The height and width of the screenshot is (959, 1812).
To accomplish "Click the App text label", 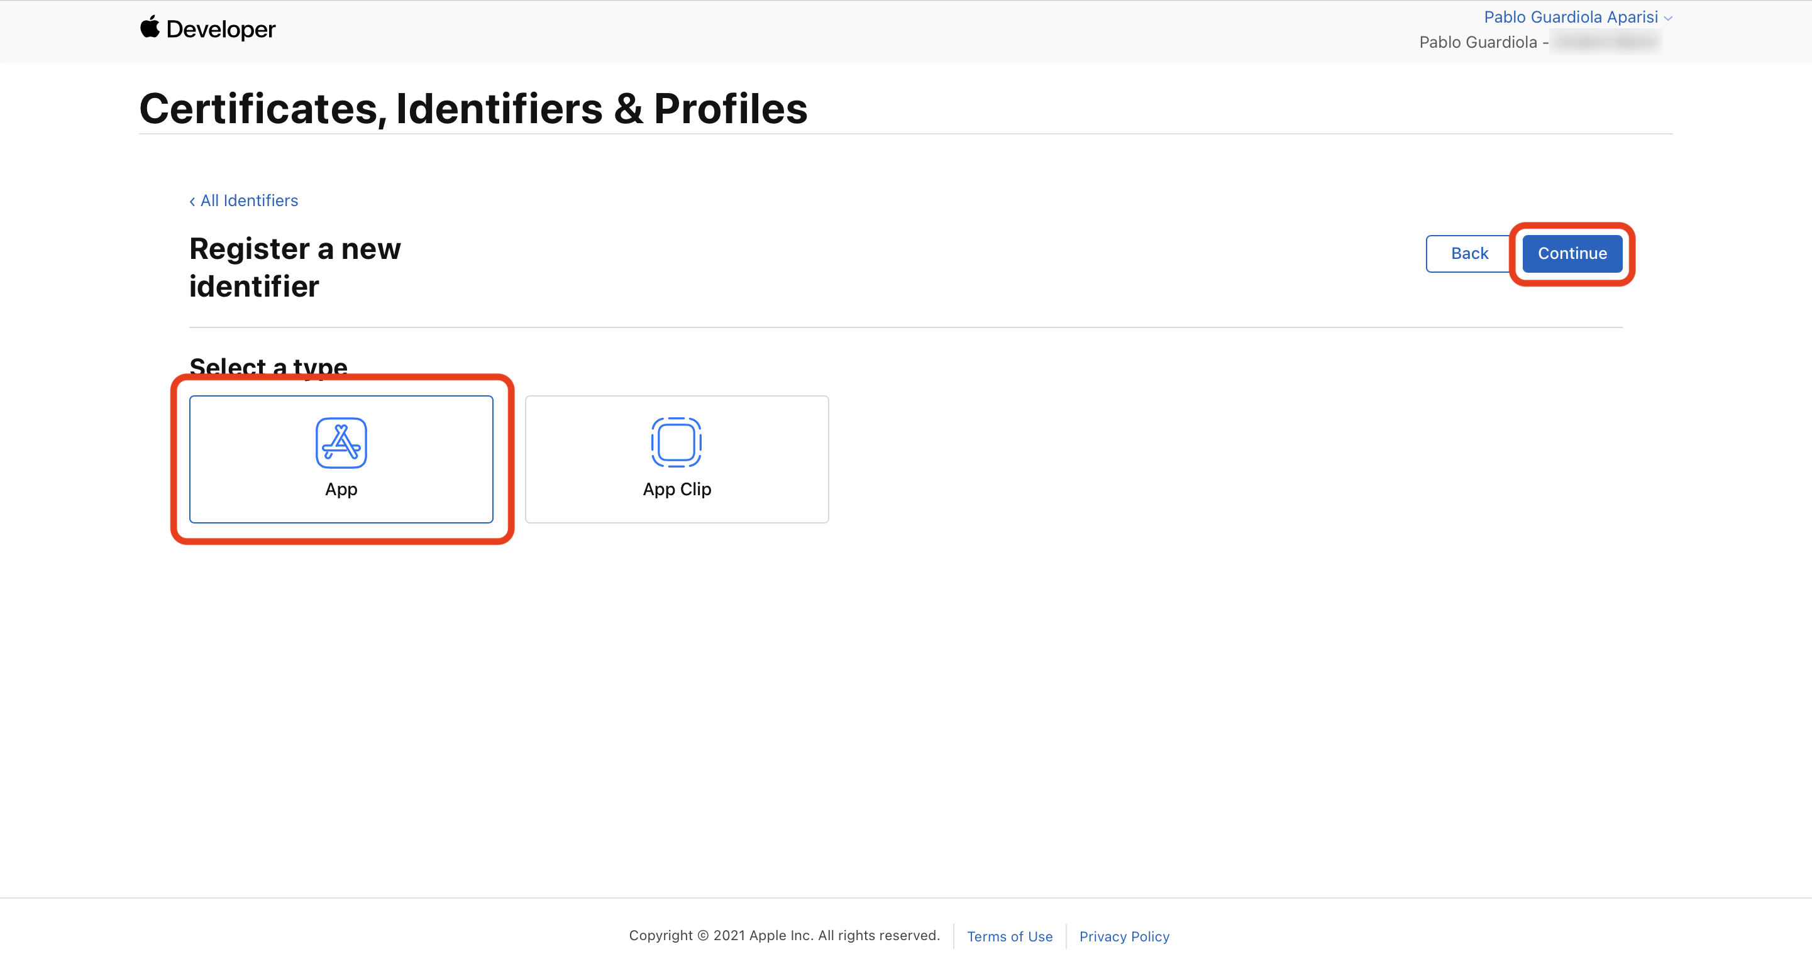I will click(341, 490).
